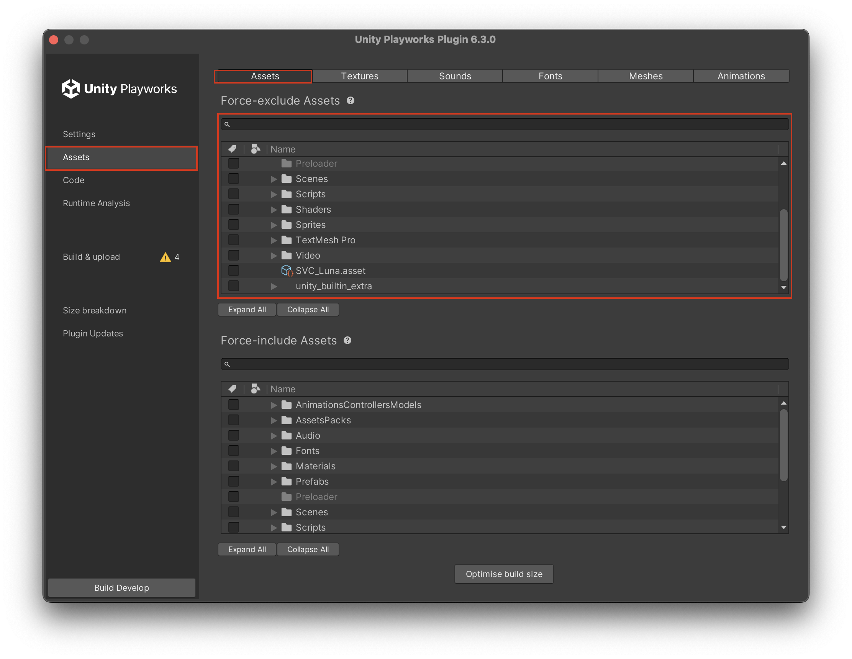
Task: Click the AnimationsControllersModels folder icon
Action: [286, 405]
